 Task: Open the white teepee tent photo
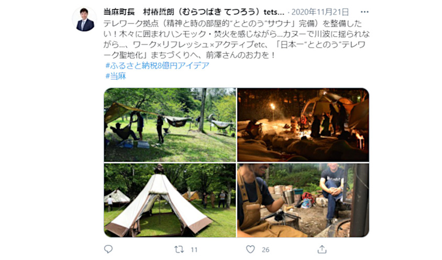[x=170, y=200]
